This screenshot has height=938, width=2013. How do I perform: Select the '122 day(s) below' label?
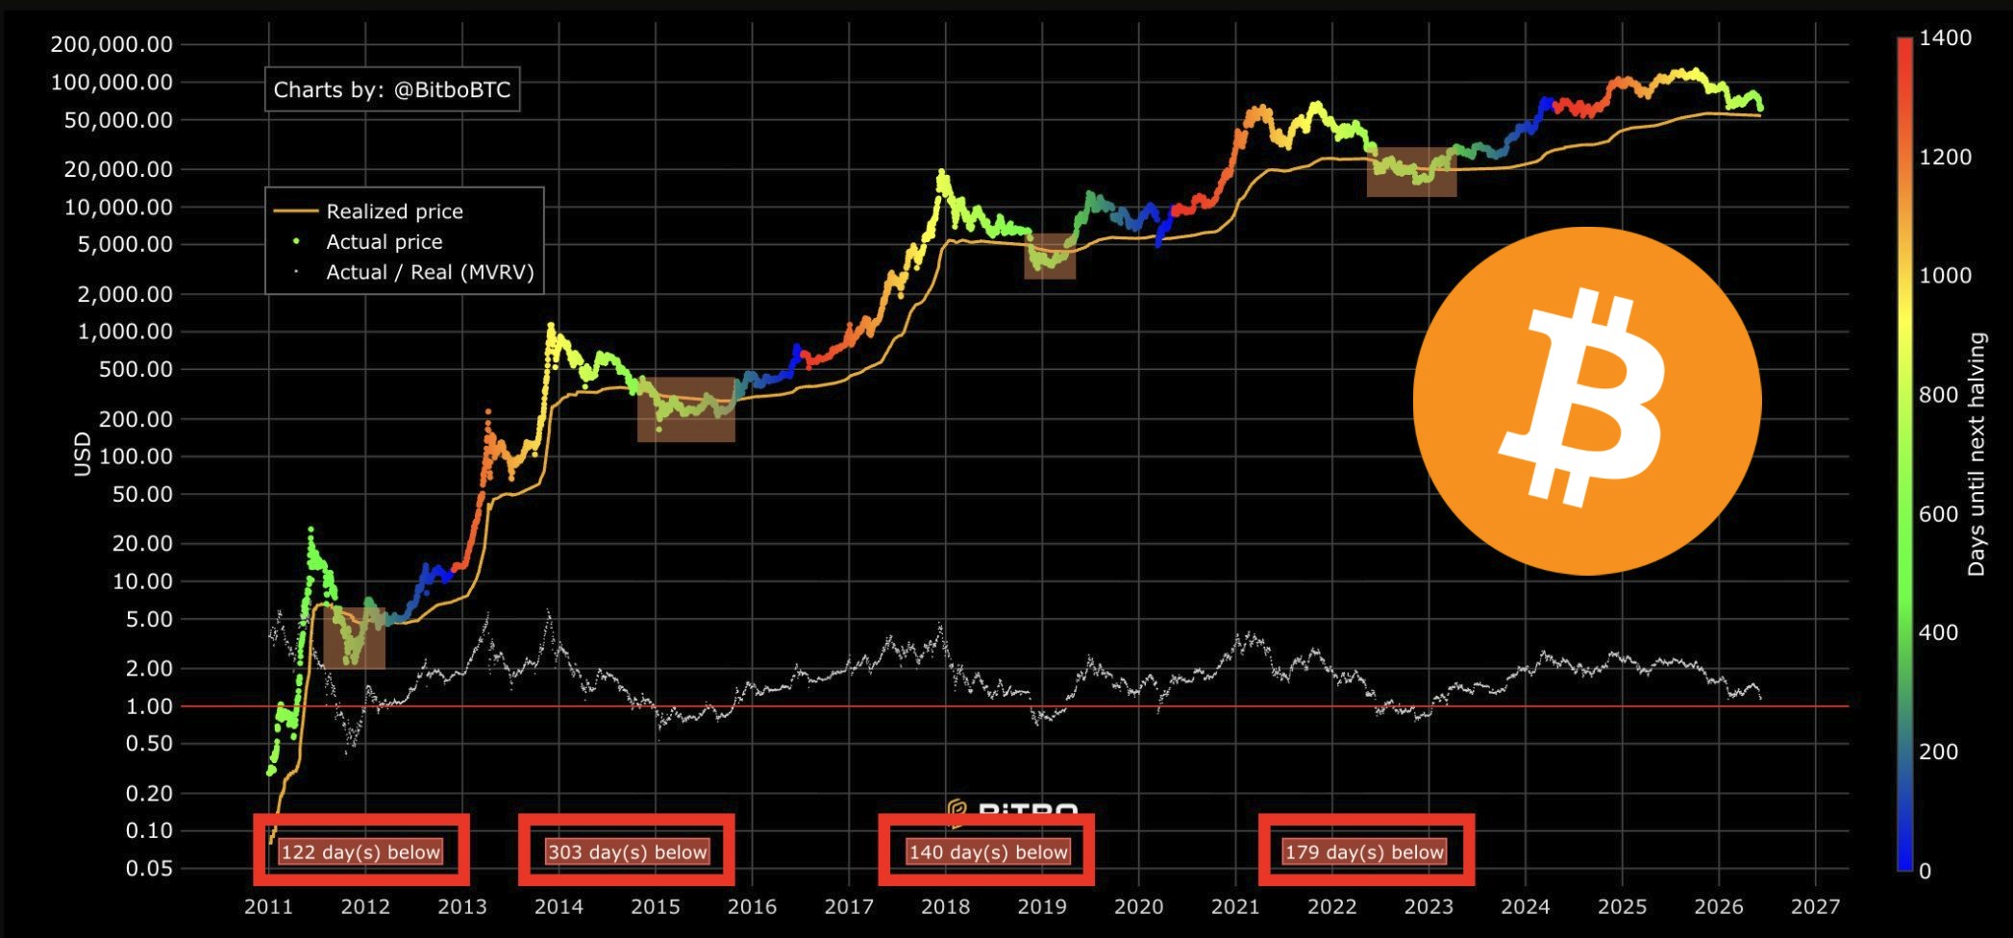coord(360,852)
